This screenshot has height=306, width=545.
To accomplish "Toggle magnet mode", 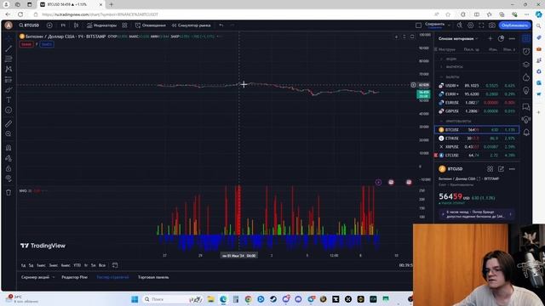I will pyautogui.click(x=9, y=148).
